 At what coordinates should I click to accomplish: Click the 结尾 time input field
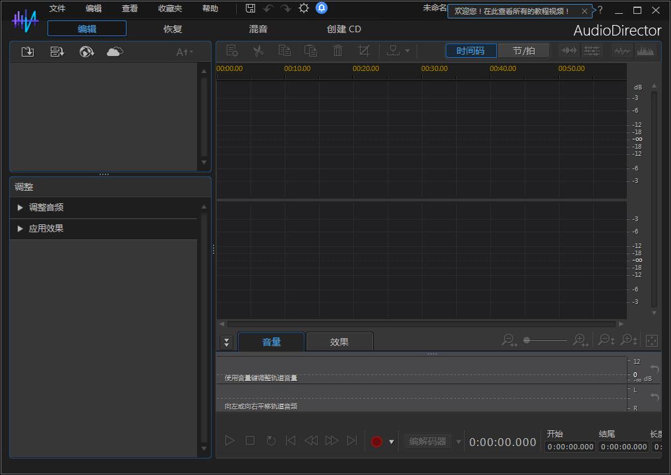(624, 447)
